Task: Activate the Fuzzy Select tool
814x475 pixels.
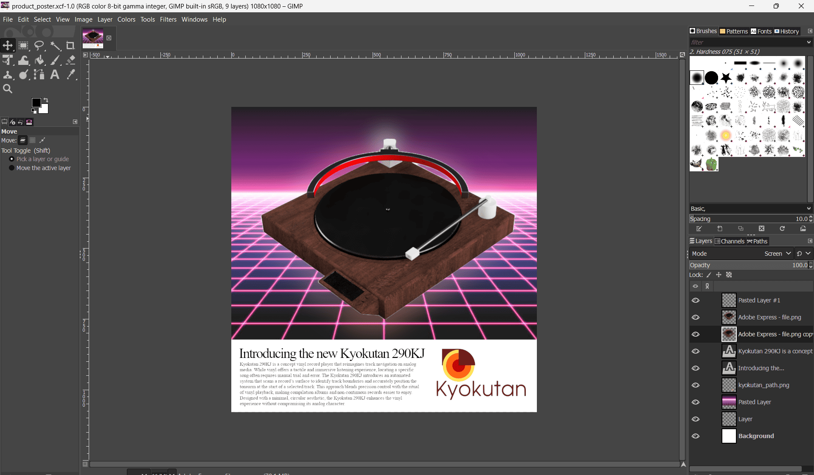Action: [x=56, y=45]
